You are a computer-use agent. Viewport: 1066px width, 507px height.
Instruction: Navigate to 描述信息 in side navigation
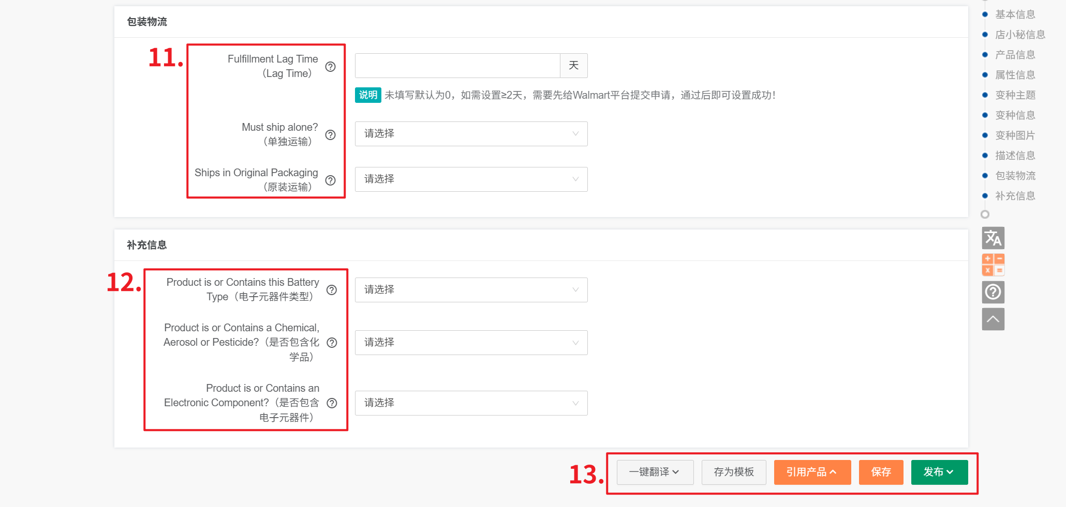[1015, 156]
